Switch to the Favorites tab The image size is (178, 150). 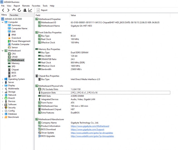(14, 15)
